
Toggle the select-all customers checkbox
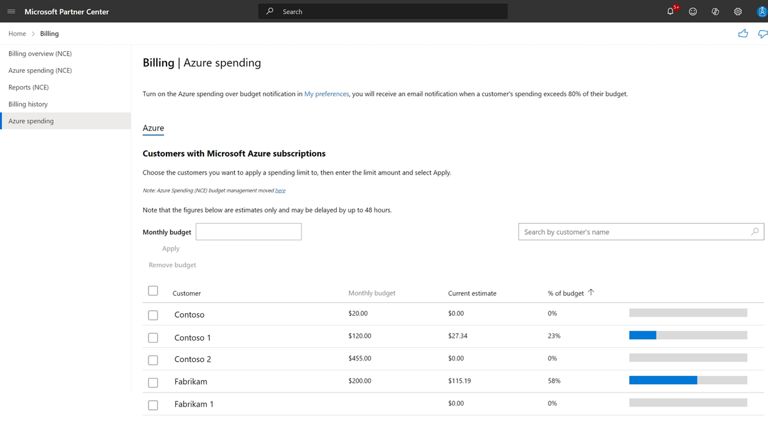(153, 291)
